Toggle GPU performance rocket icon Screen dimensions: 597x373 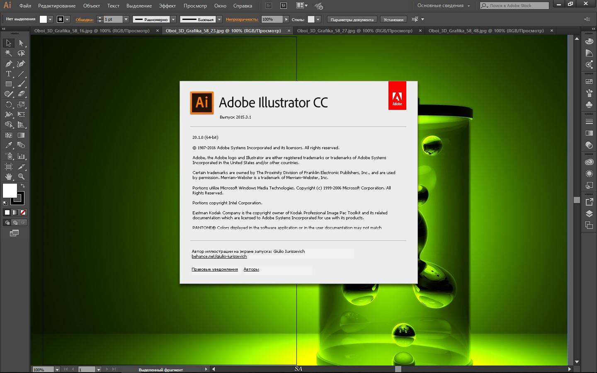[x=318, y=6]
